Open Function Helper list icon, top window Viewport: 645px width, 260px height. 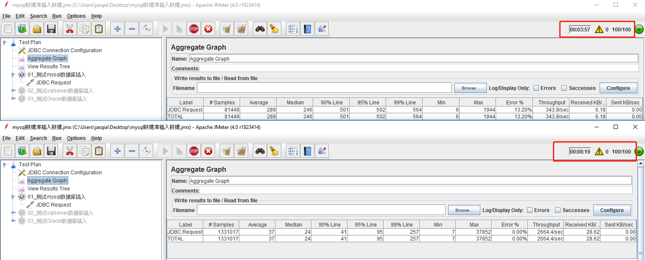tap(293, 29)
